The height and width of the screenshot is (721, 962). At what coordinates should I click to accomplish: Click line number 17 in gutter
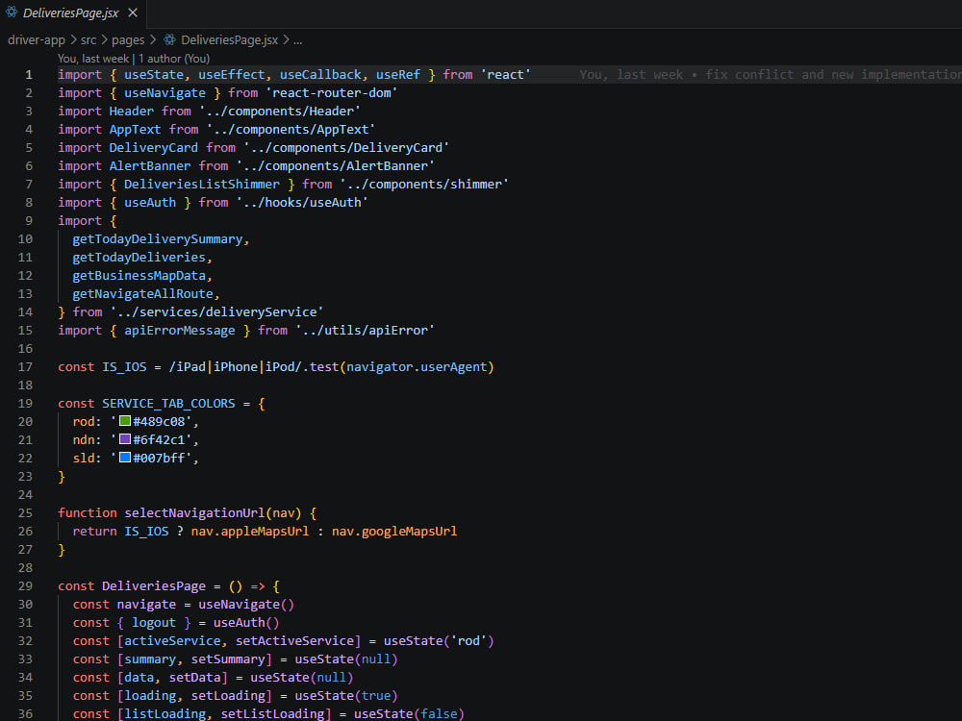point(25,367)
